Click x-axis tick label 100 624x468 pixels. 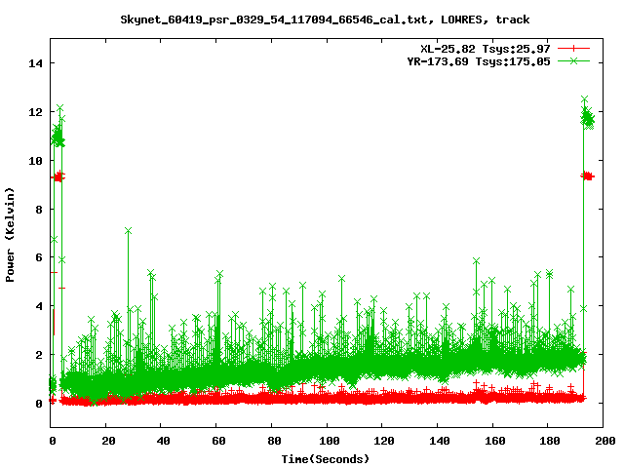pos(330,441)
